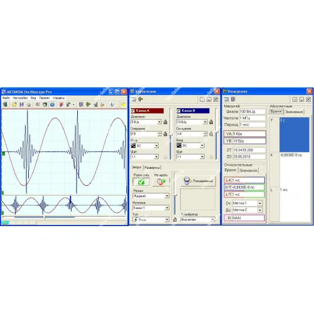Click the red X toolbar icon
The image size is (314, 314).
[62, 104]
